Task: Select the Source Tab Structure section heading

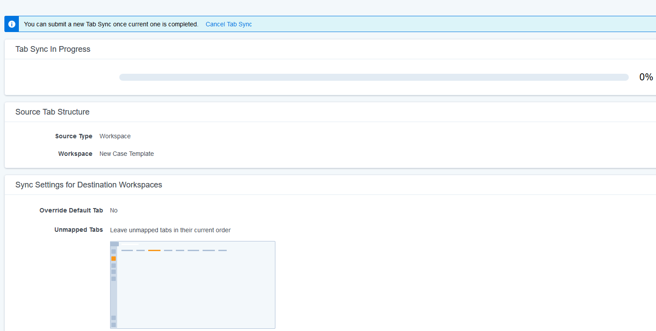Action: [x=52, y=112]
